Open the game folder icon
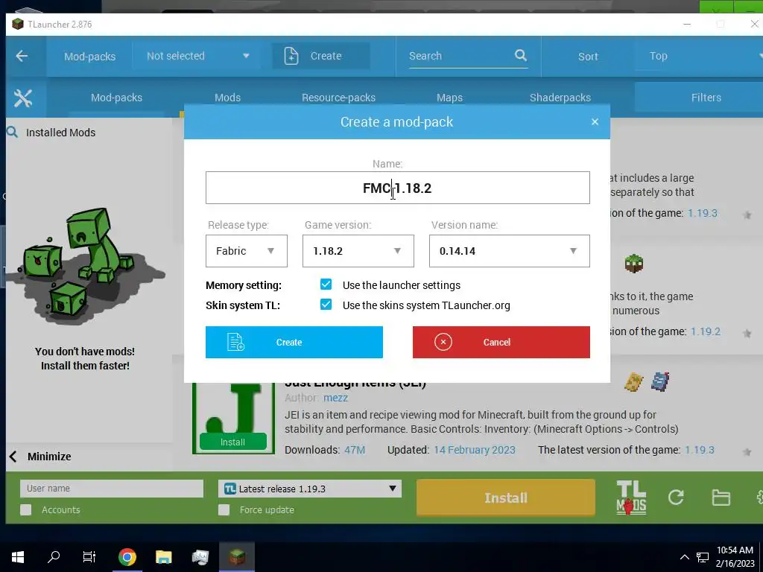This screenshot has height=572, width=763. click(721, 498)
